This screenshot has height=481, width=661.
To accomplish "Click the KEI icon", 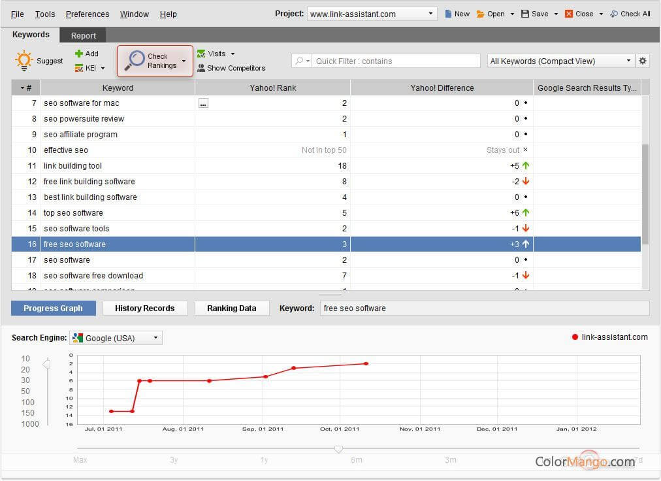I will [x=78, y=68].
